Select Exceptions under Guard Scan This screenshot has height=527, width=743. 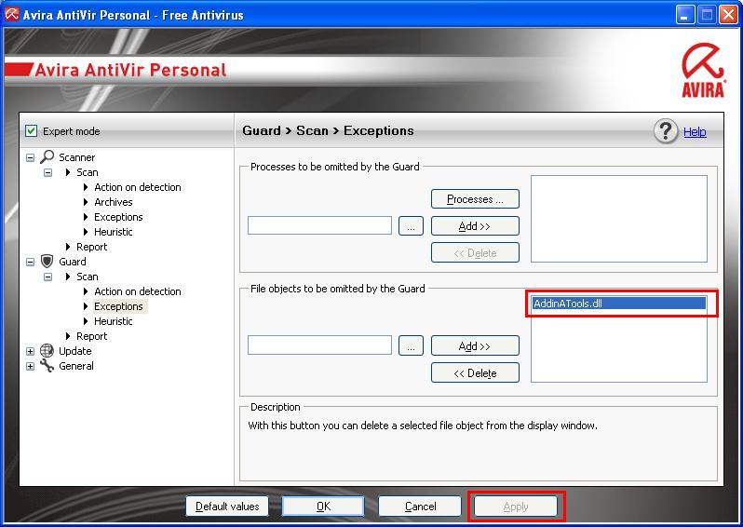click(118, 306)
